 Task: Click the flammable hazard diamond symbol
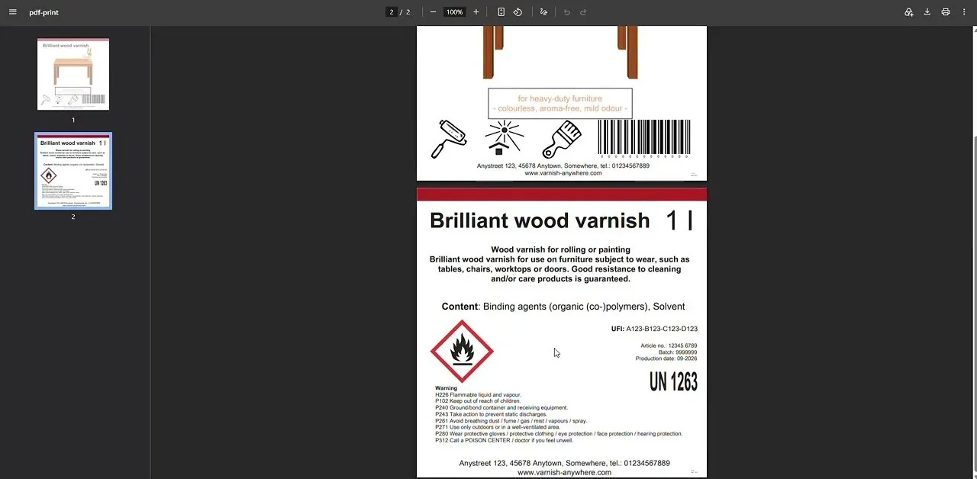pos(462,351)
